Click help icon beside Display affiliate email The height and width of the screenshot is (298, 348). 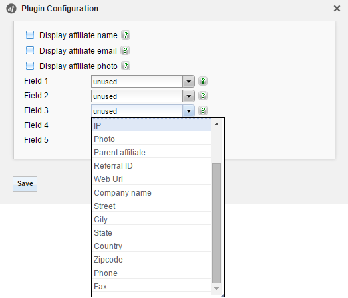click(125, 50)
